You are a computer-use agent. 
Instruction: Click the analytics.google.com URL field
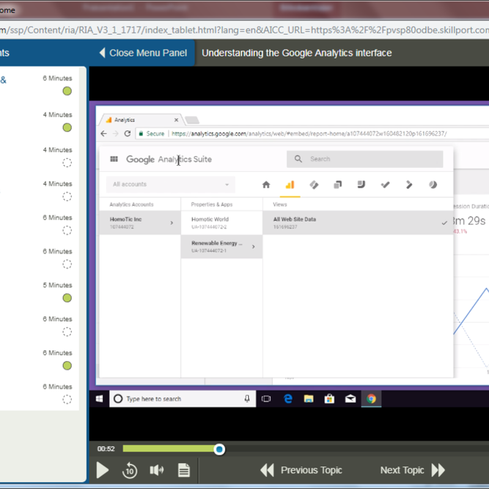(x=309, y=133)
